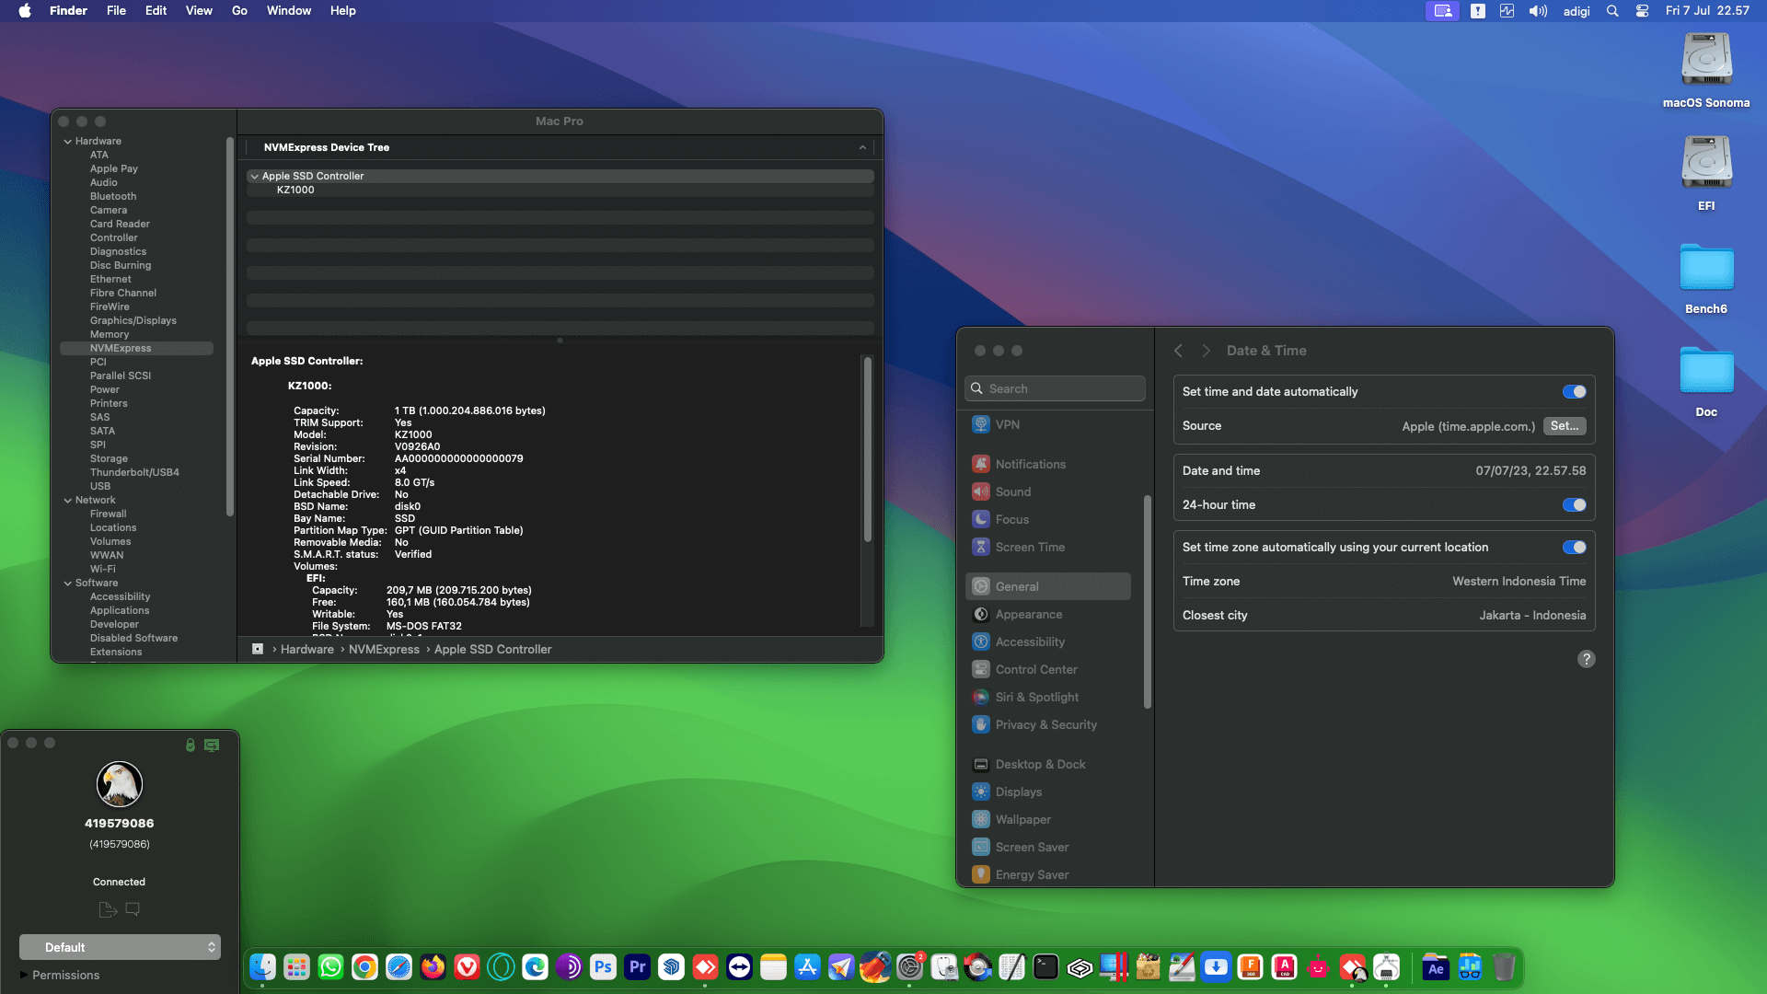Open Privacy & Security settings

1048,724
